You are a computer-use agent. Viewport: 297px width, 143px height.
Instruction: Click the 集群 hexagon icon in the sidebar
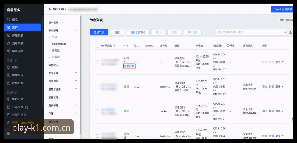coord(8,28)
